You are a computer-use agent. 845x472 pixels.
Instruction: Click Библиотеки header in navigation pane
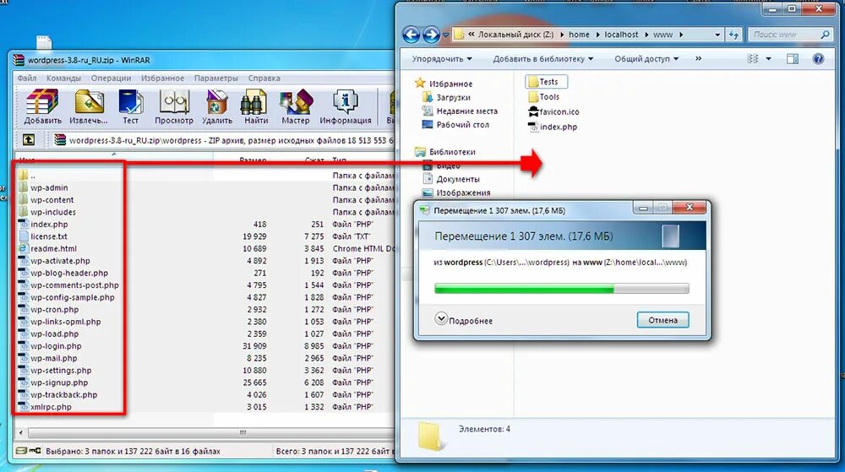tap(445, 152)
